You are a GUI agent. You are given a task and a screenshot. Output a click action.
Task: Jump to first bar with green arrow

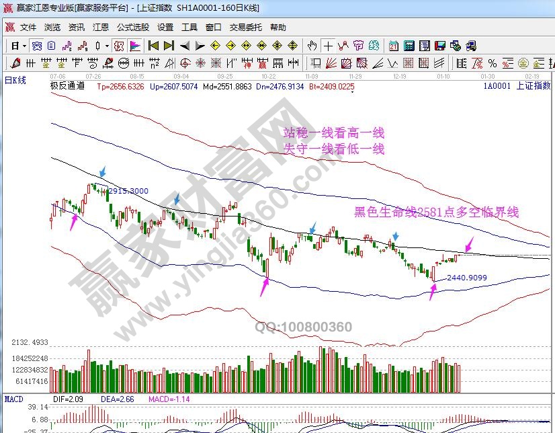[x=153, y=46]
